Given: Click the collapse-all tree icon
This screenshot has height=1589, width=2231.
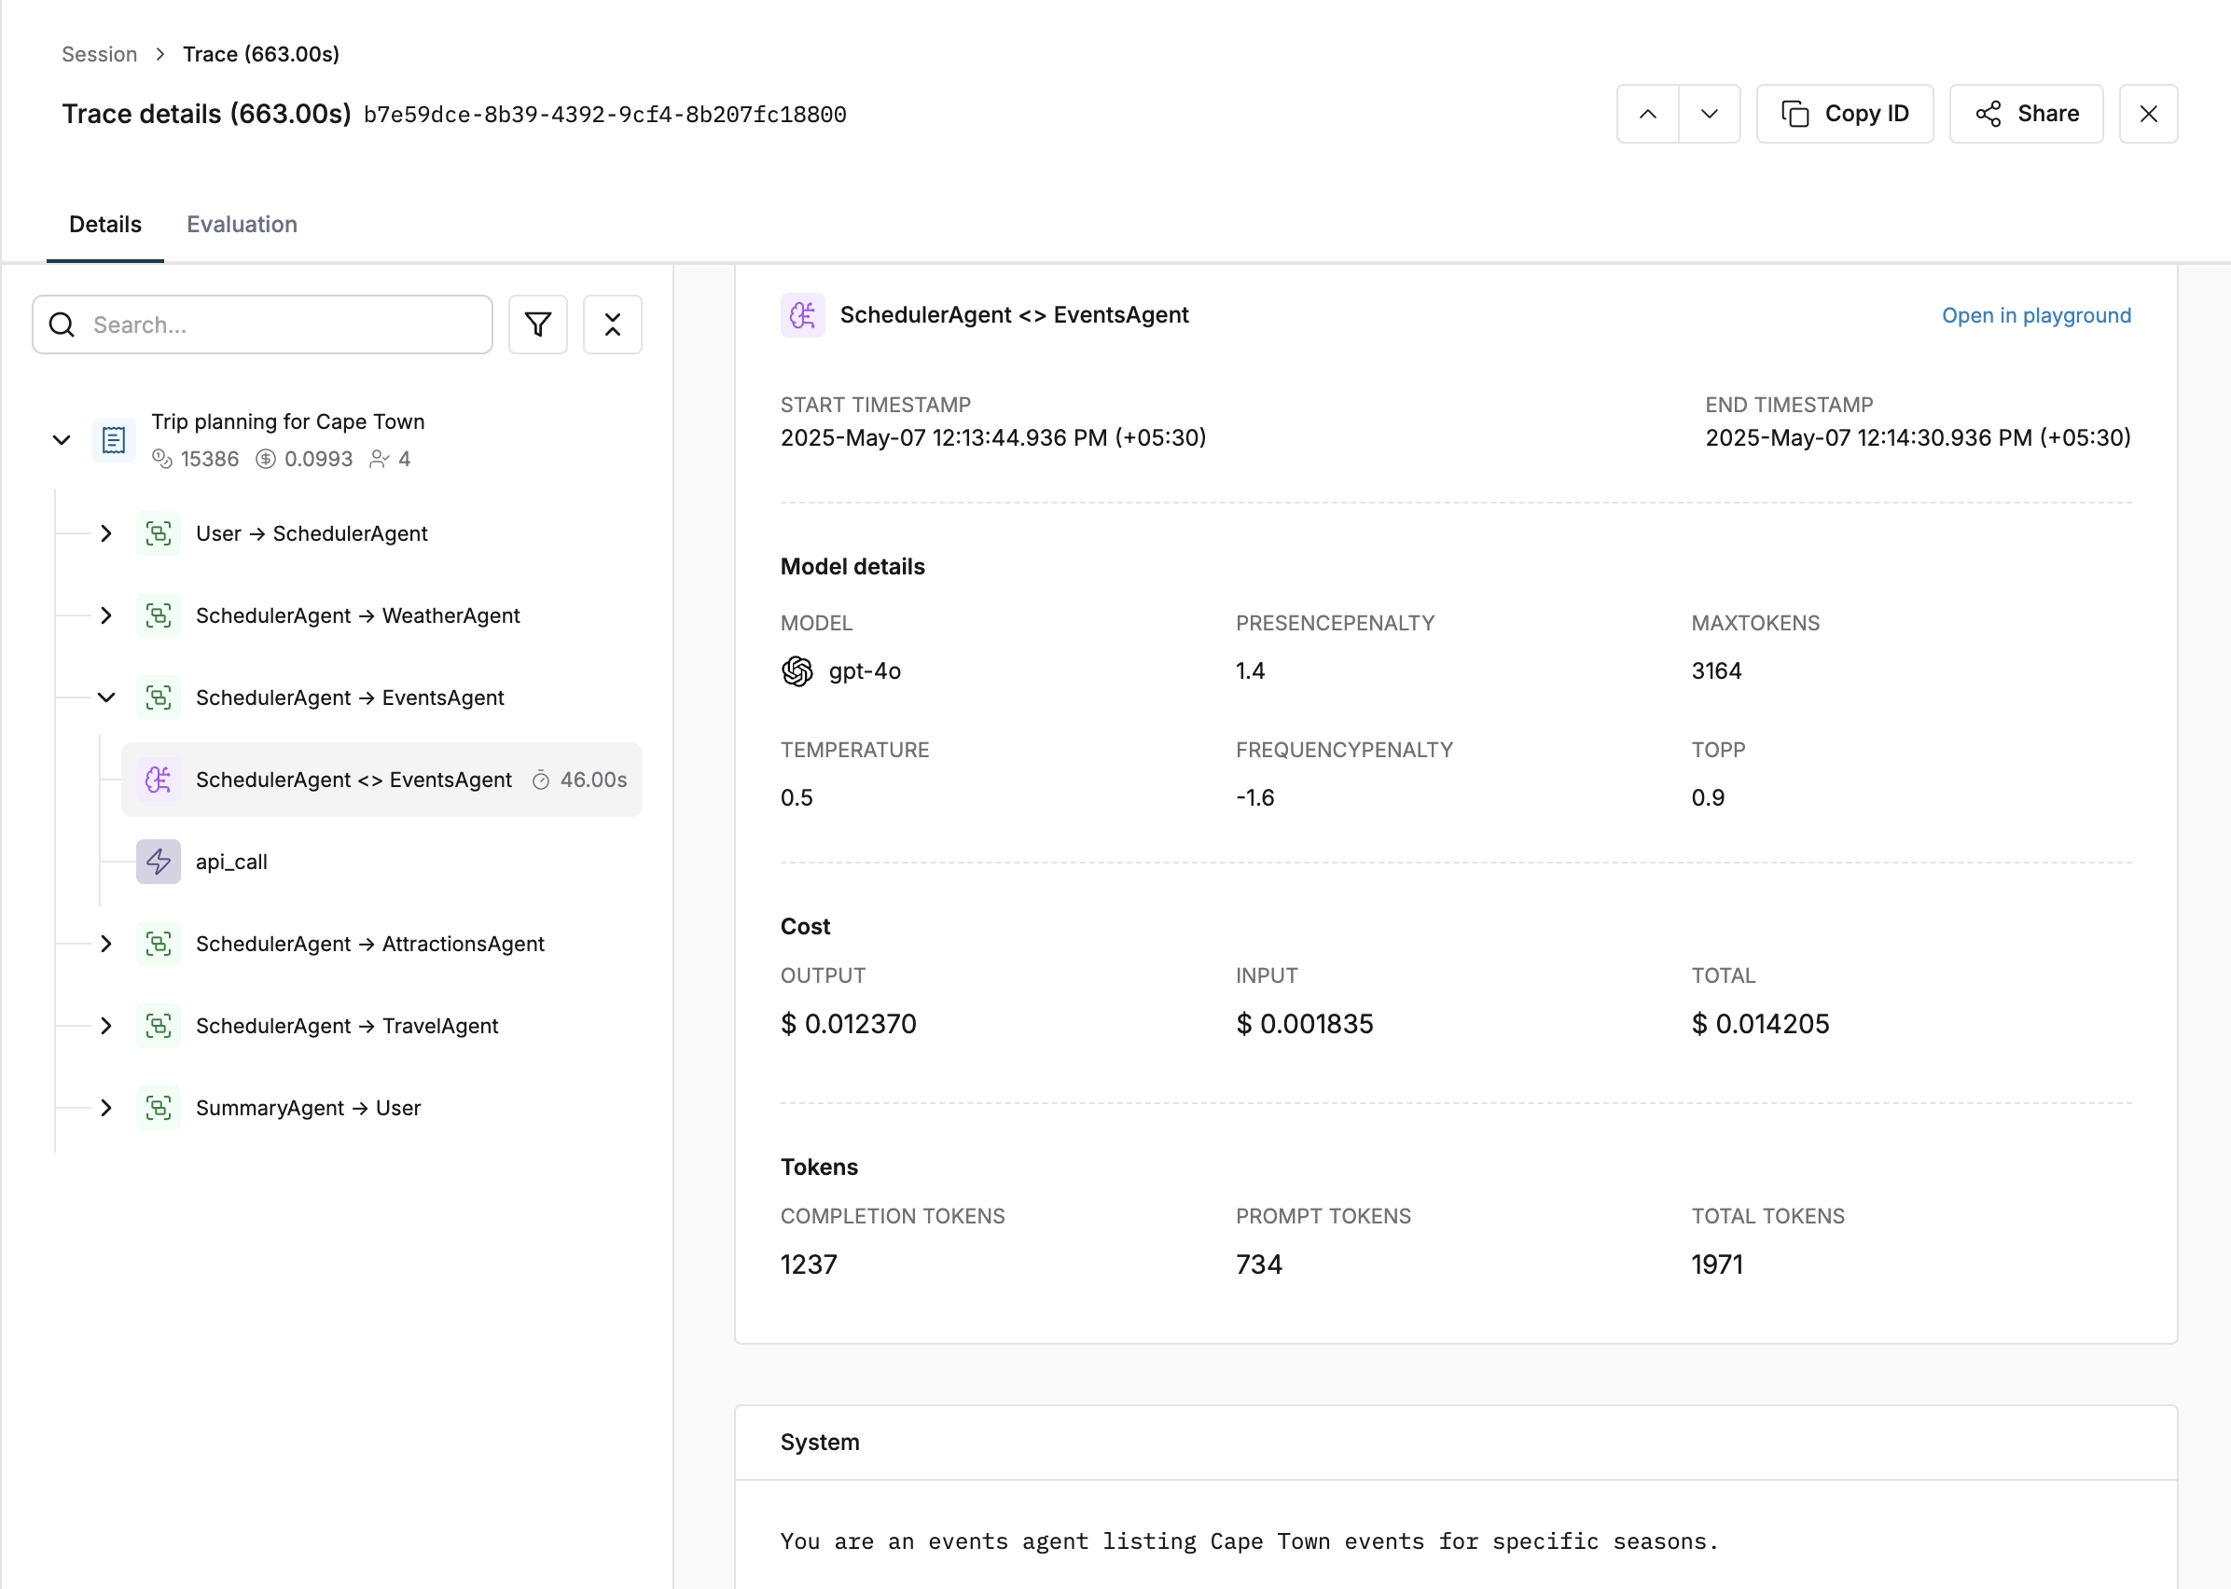Looking at the screenshot, I should tap(612, 324).
